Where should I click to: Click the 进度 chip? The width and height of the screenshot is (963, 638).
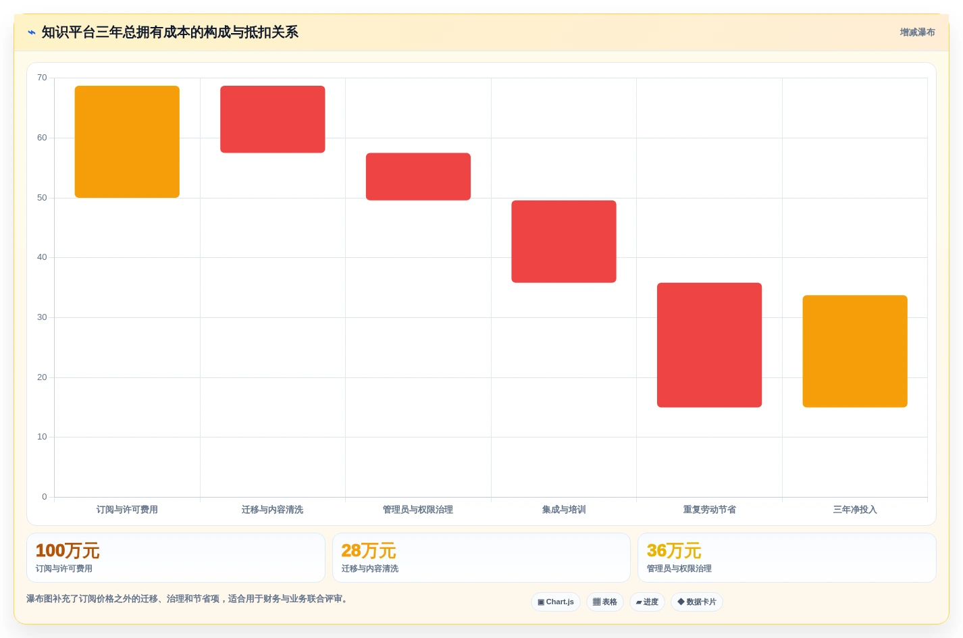tap(647, 602)
